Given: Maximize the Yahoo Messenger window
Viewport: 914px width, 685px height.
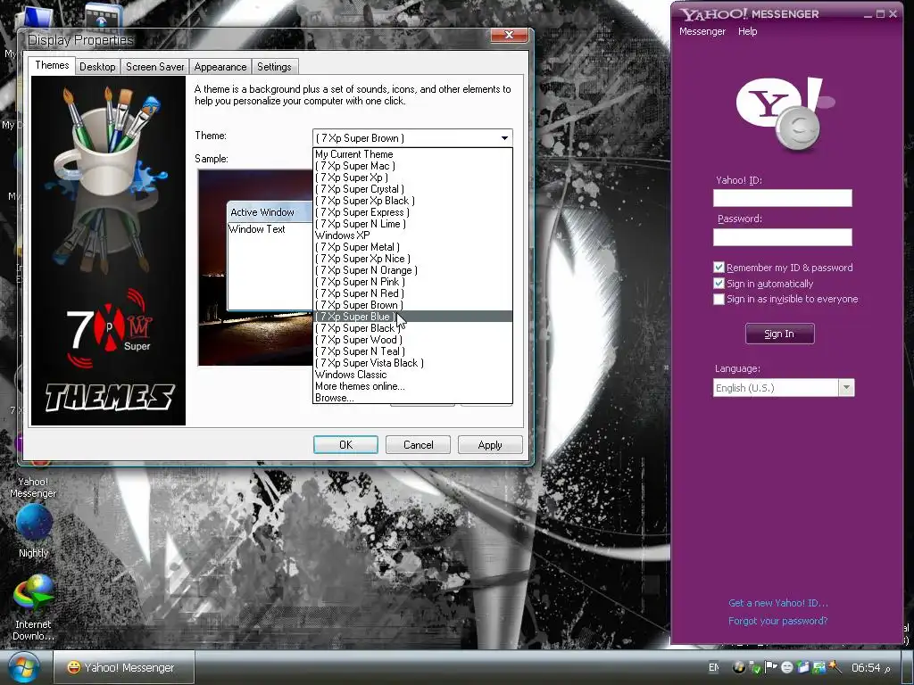Looking at the screenshot, I should point(880,14).
